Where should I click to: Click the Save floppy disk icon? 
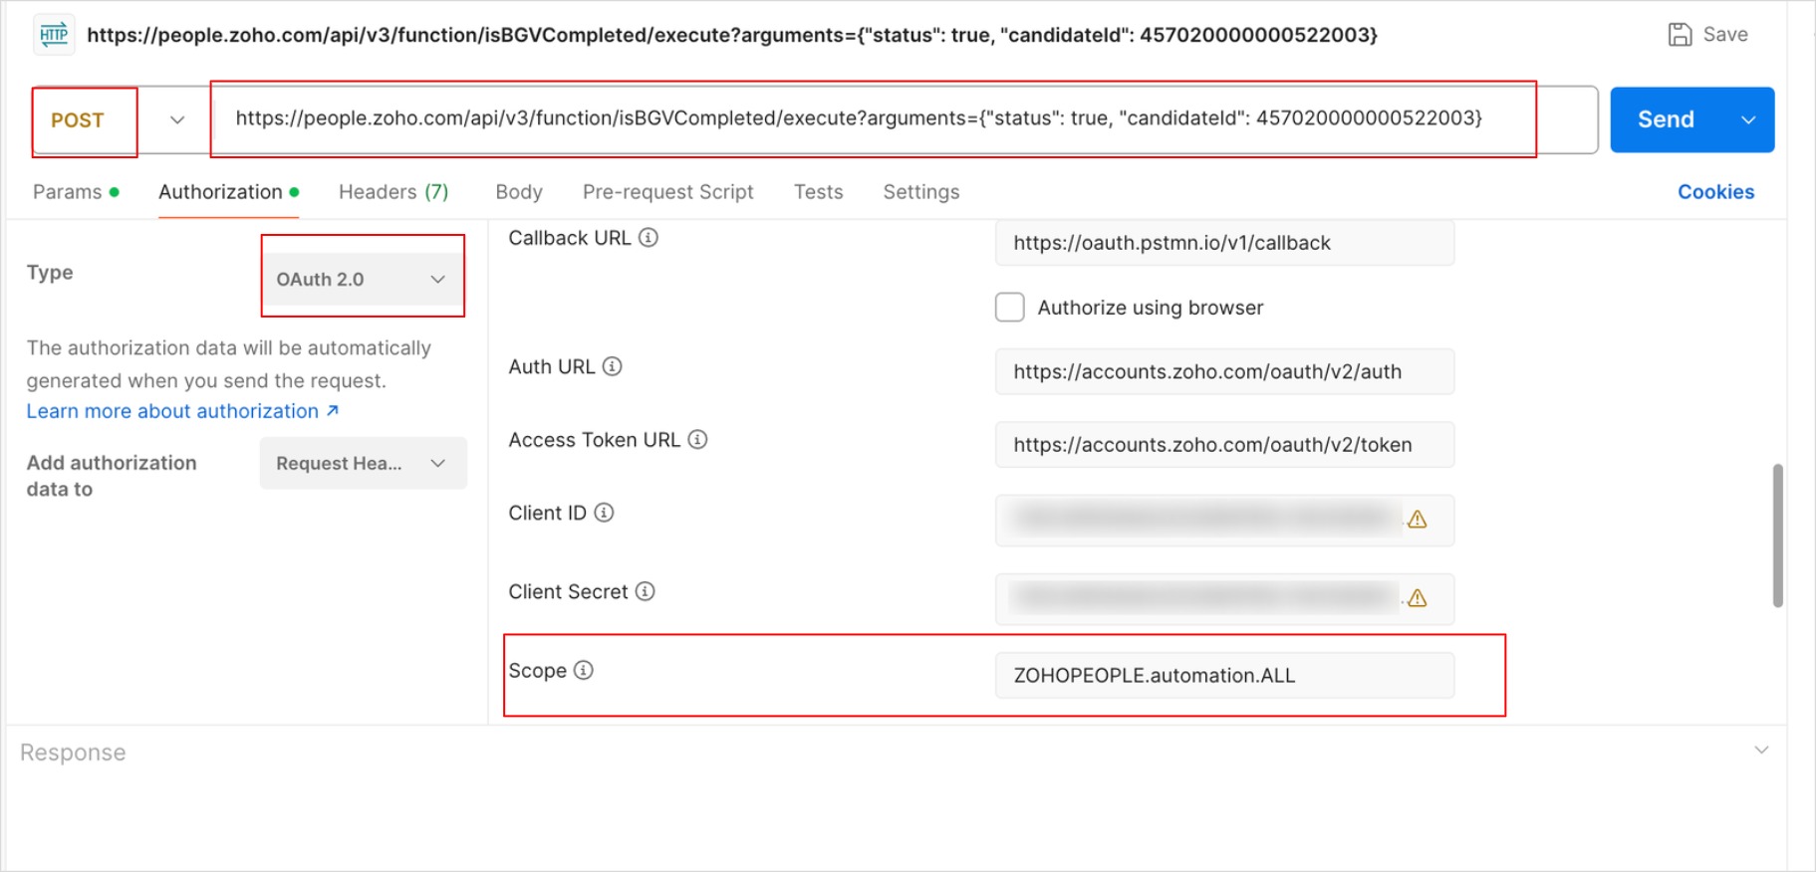click(1680, 35)
